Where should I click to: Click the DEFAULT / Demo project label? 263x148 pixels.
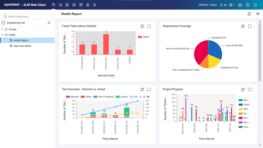208,5
